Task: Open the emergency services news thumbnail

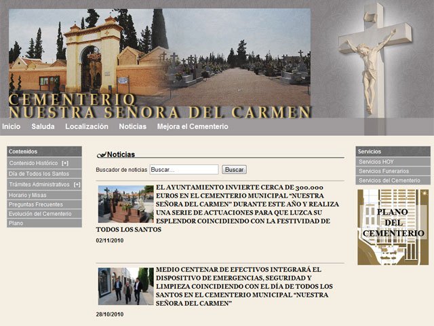Action: click(125, 285)
